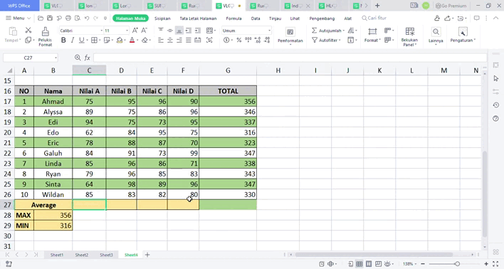Switch to normal view in status bar

tap(359, 264)
